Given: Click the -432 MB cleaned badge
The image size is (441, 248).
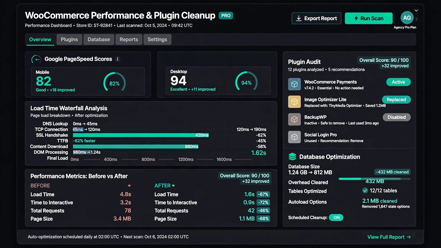Looking at the screenshot, I should (x=392, y=172).
